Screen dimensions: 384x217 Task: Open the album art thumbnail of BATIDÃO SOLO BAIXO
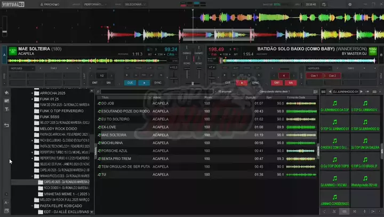(x=373, y=51)
